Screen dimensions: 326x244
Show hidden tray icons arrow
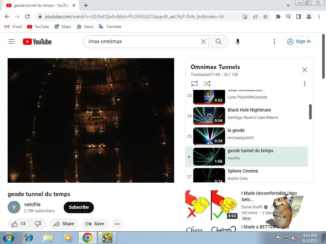click(271, 238)
